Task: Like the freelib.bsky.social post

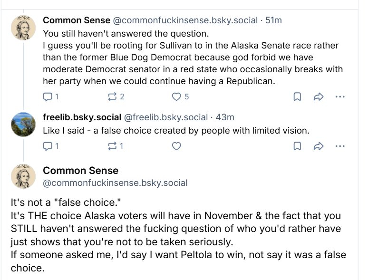Action: [x=176, y=146]
